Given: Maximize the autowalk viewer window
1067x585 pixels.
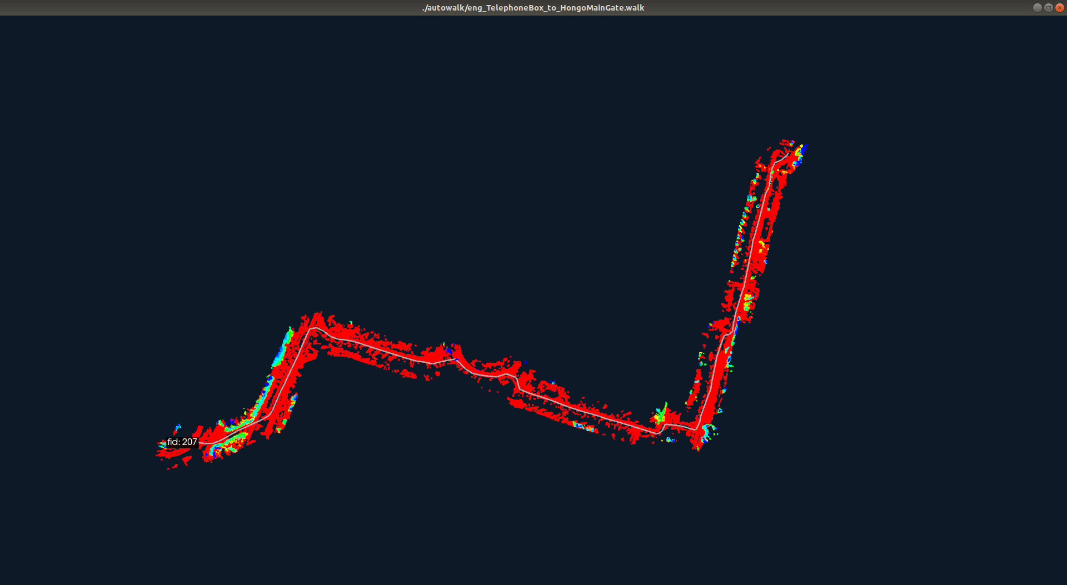Looking at the screenshot, I should click(1048, 8).
